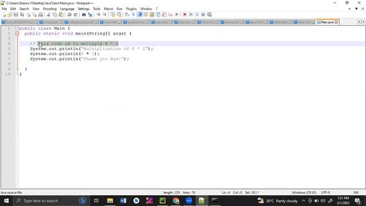Toggle file Monitoring eye icon
The width and height of the screenshot is (366, 206).
tap(177, 14)
